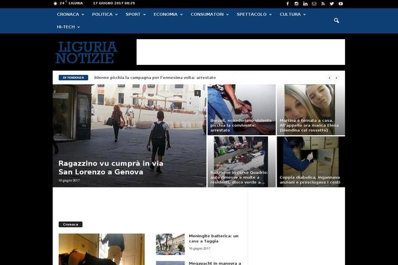Click the Megayacht article thumbnail
This screenshot has height=265, width=398.
pyautogui.click(x=170, y=263)
